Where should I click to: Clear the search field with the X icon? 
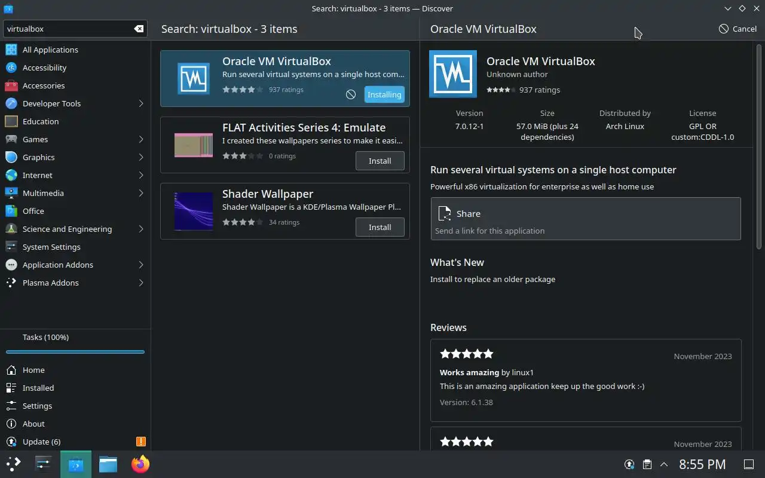[139, 29]
